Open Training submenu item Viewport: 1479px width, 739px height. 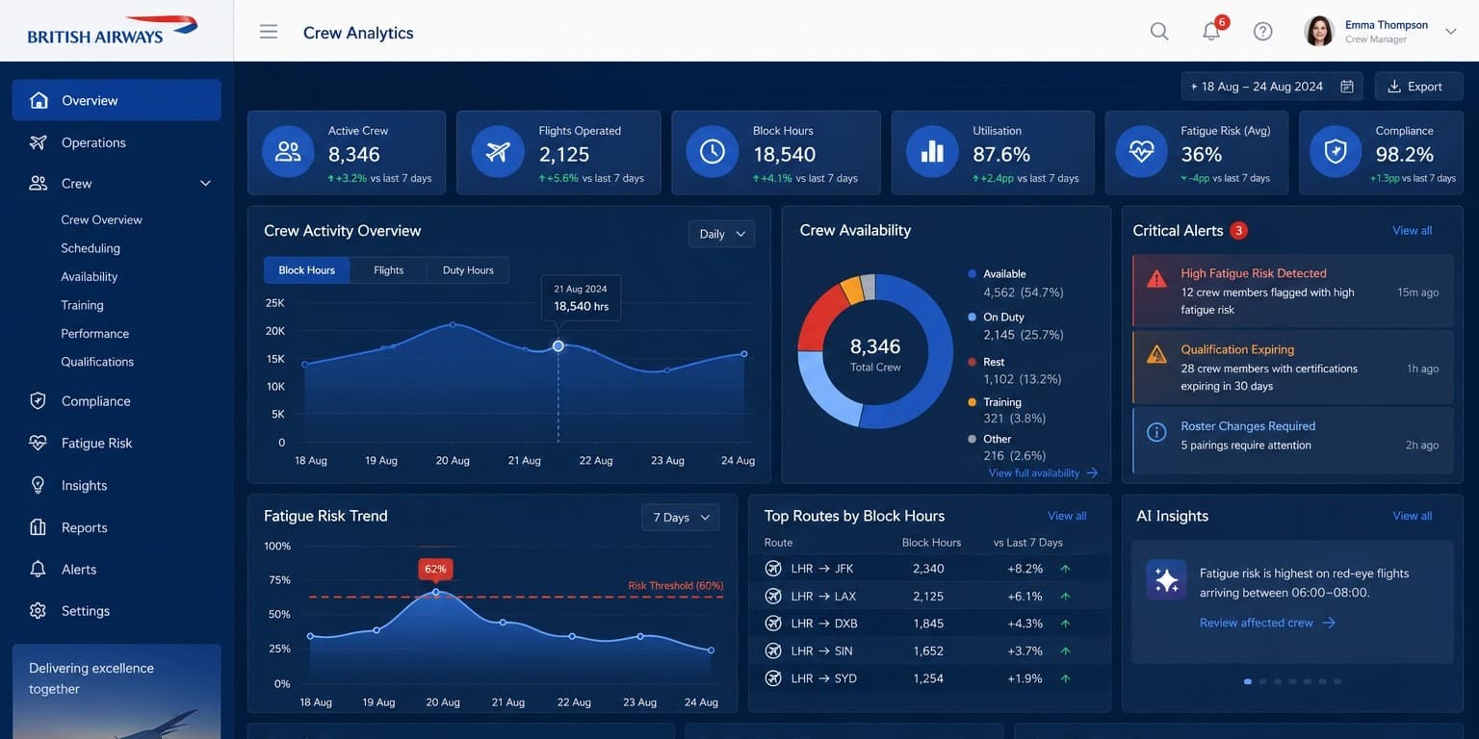coord(82,305)
